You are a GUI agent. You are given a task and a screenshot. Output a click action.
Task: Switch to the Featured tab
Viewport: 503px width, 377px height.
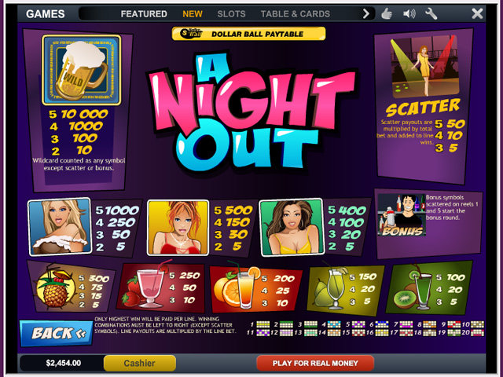[144, 14]
